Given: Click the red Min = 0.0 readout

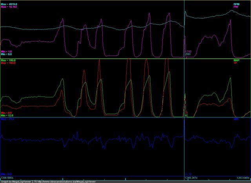Looking at the screenshot, I should point(7,113).
